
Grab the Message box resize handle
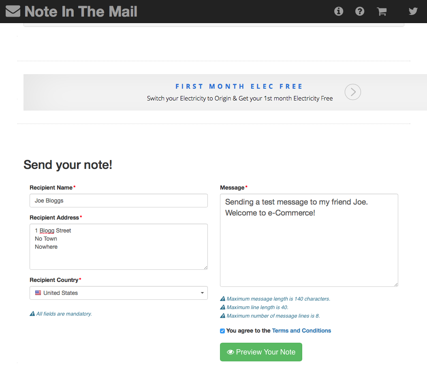tap(396, 284)
